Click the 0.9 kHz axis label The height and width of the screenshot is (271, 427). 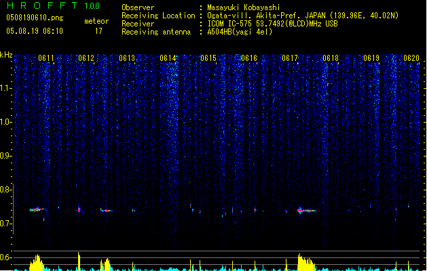5,156
